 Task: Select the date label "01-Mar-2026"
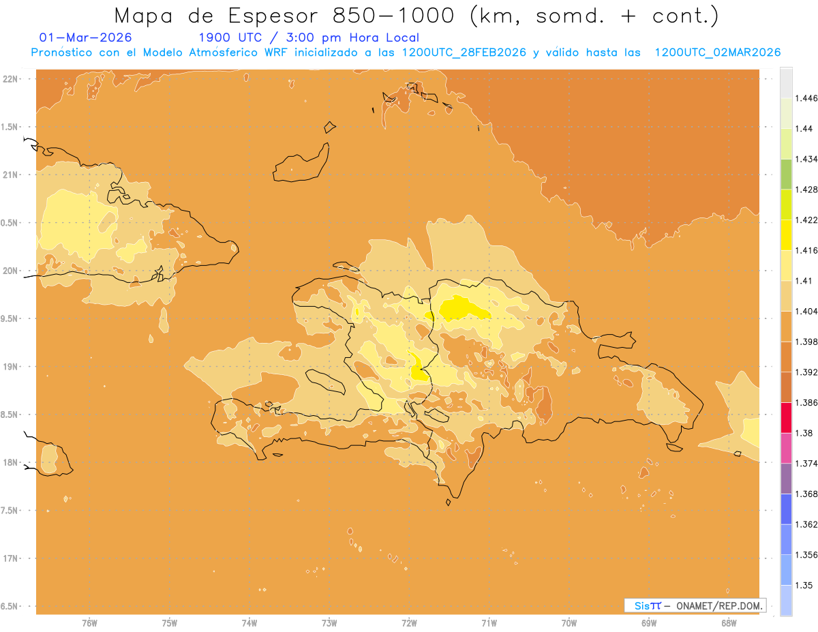coord(86,37)
